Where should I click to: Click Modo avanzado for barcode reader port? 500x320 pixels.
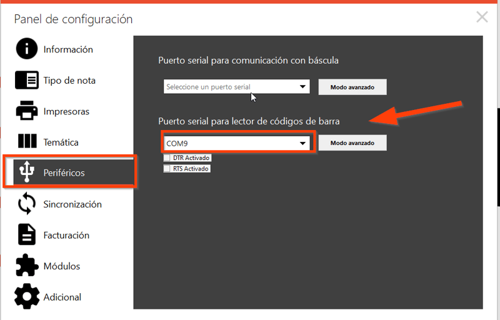click(x=352, y=142)
